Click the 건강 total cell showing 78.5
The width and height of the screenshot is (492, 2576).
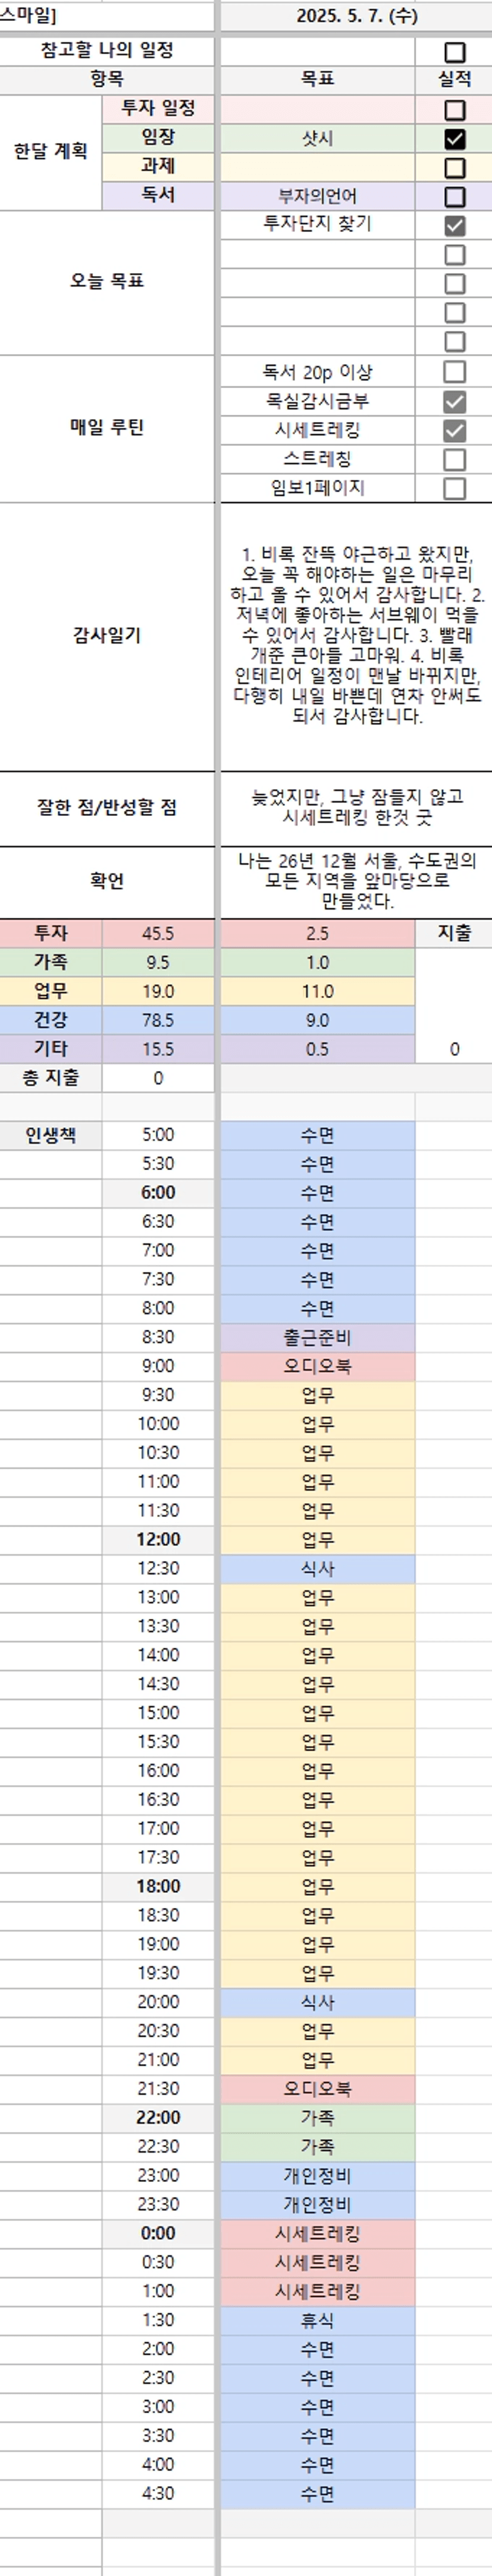158,1020
